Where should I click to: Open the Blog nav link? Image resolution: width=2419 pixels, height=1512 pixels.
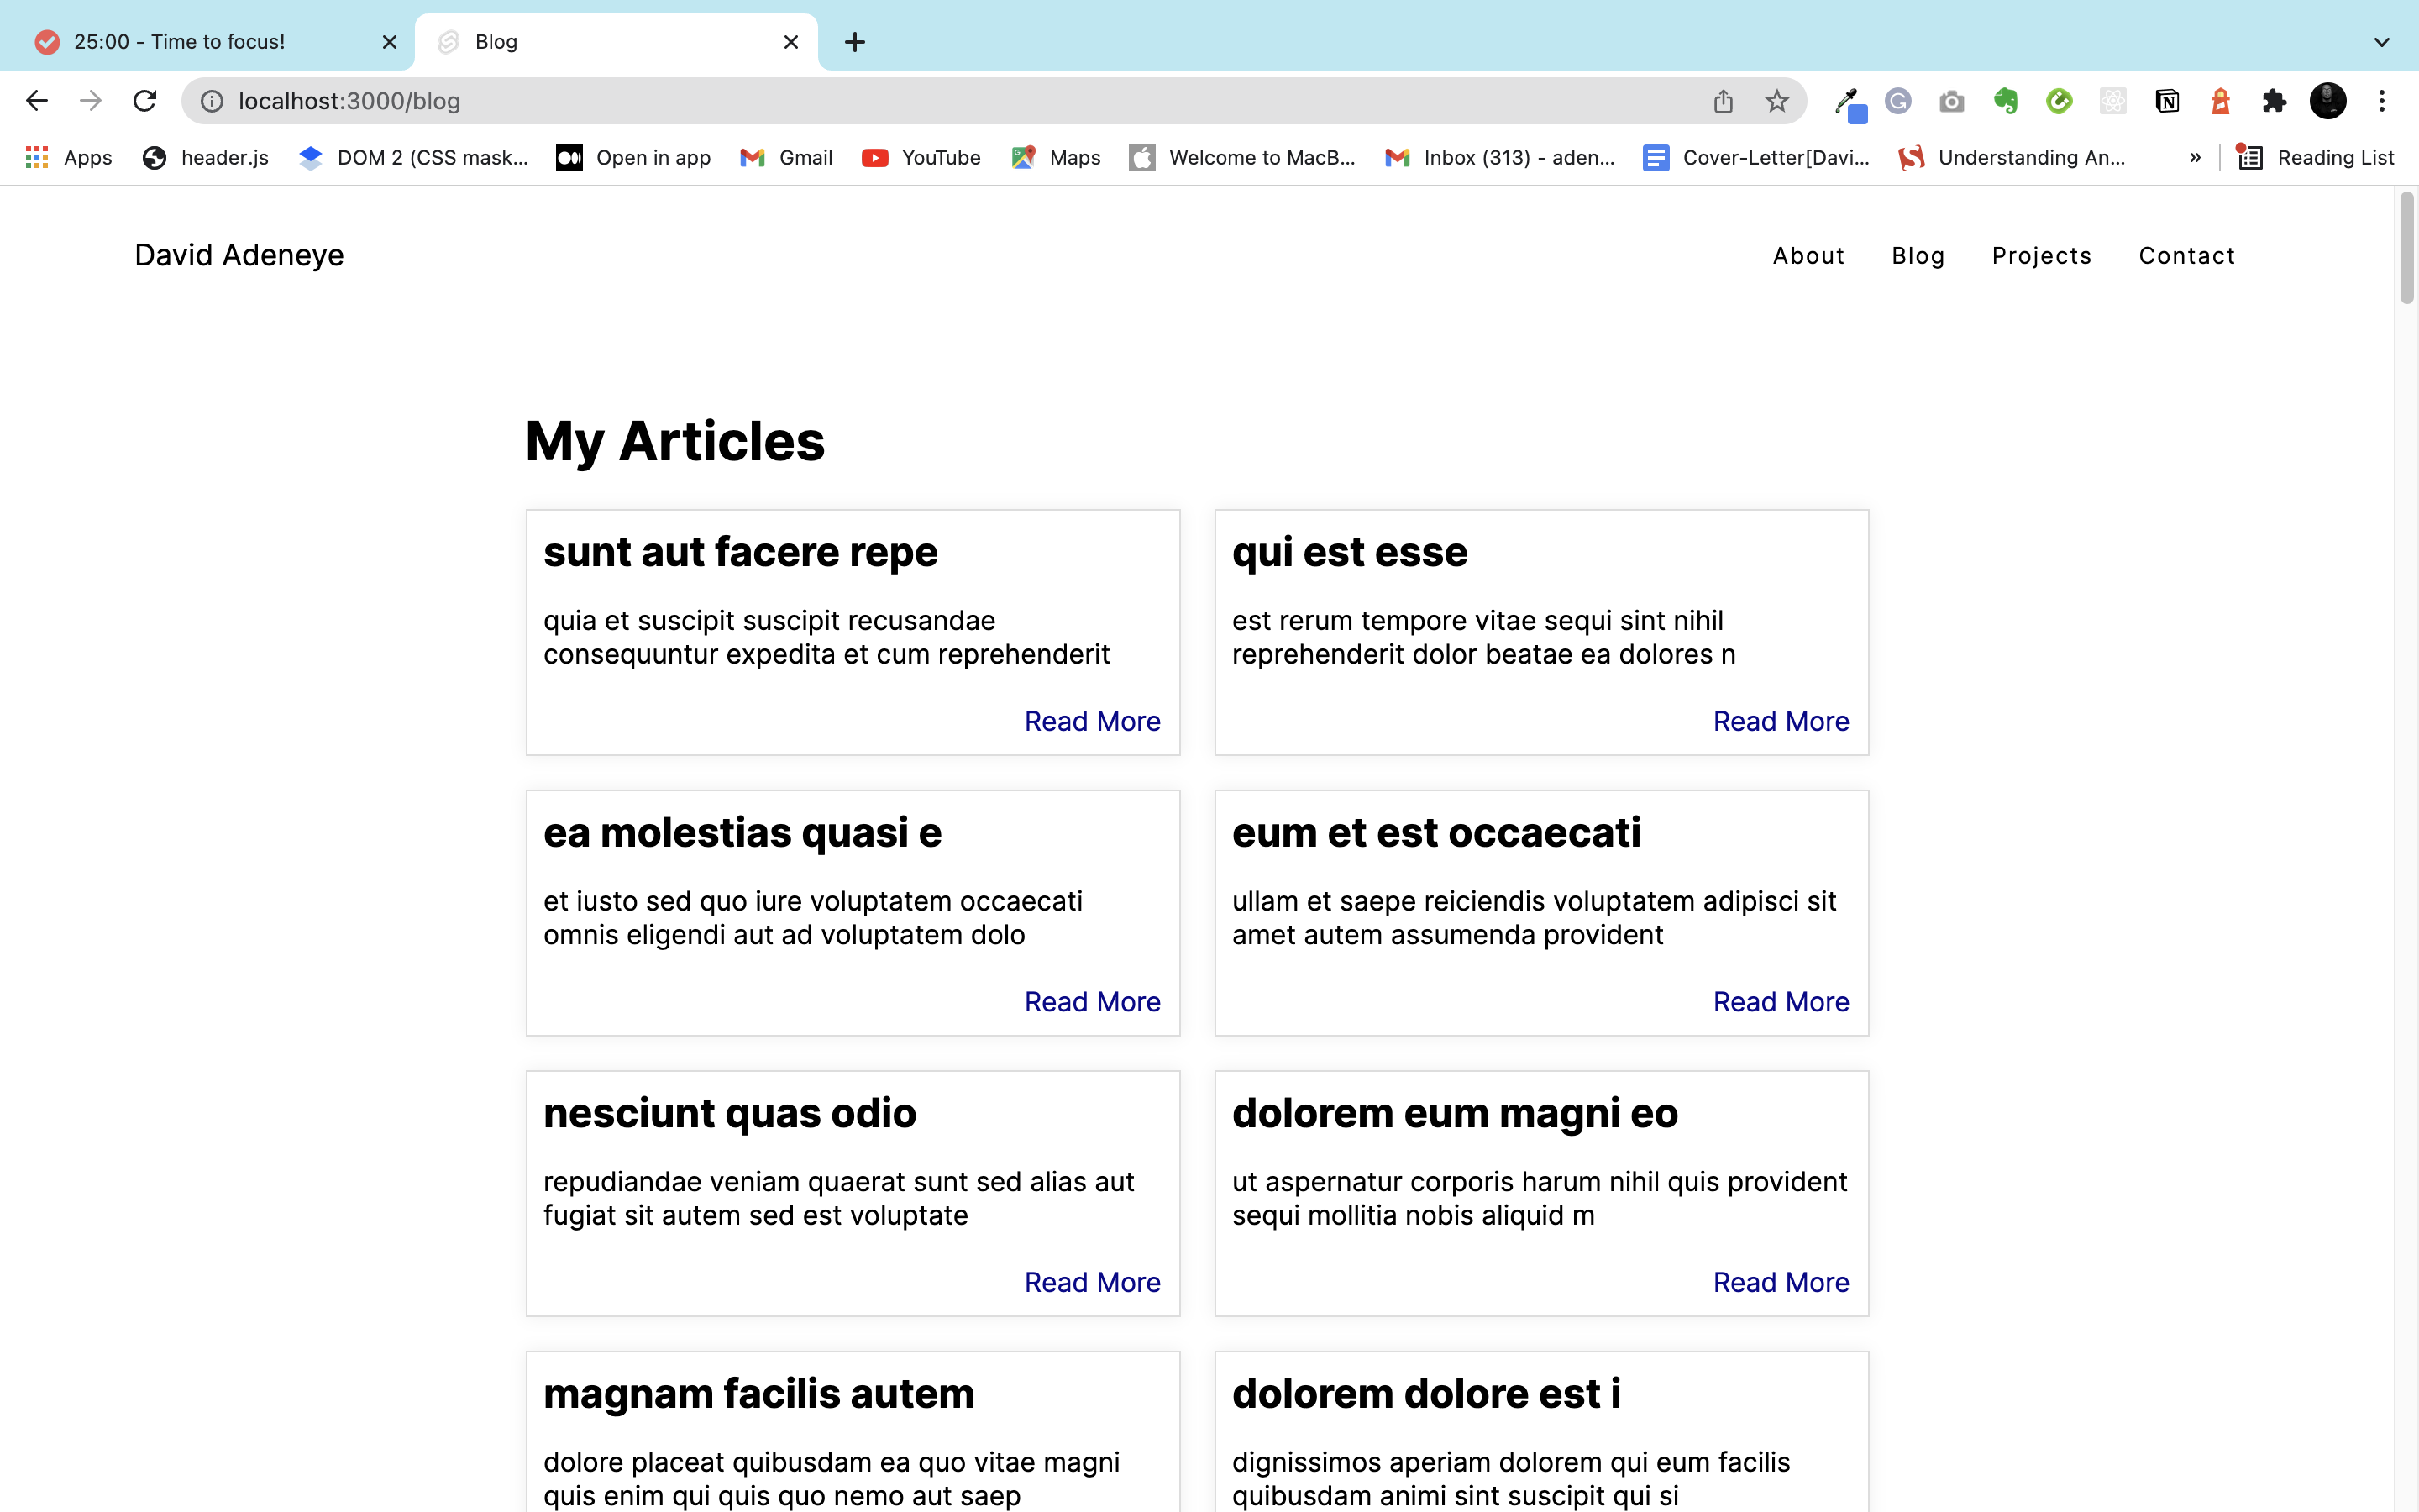[x=1918, y=256]
